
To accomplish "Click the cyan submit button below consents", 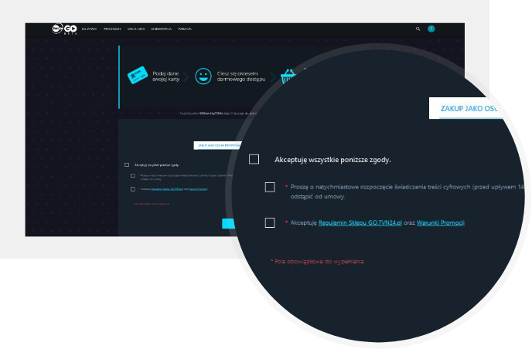I will (230, 224).
